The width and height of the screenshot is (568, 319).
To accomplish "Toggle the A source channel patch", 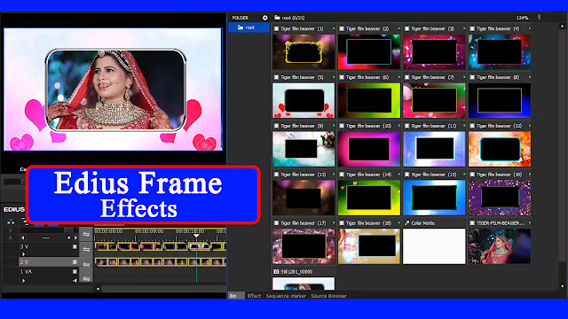I will [10, 237].
